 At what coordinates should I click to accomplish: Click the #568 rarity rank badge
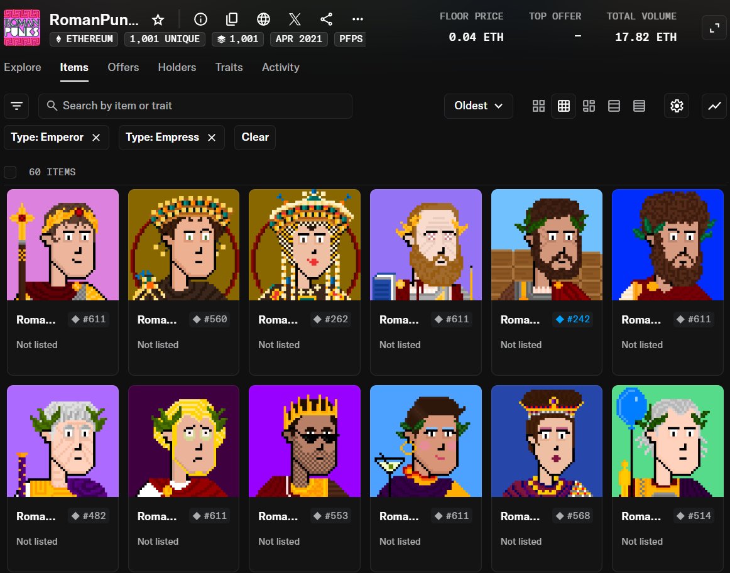573,516
